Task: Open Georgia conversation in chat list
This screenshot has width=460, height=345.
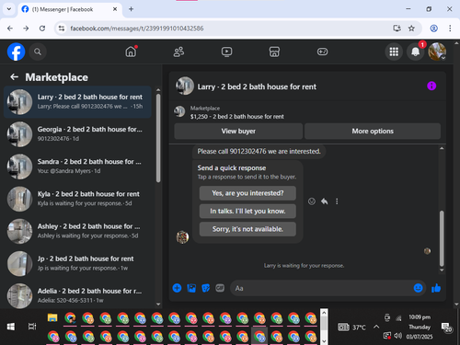Action: click(x=77, y=134)
